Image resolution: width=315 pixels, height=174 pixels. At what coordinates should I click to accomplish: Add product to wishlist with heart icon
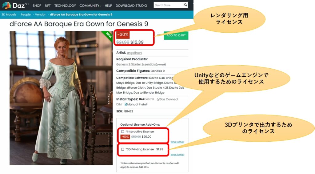(x=159, y=35)
